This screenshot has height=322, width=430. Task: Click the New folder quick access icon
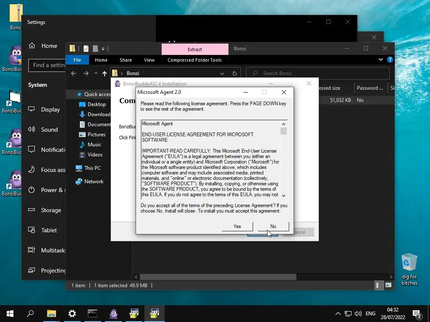tap(95, 49)
